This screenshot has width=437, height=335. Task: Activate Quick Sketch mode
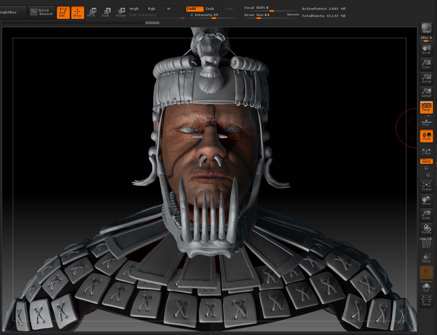[41, 12]
